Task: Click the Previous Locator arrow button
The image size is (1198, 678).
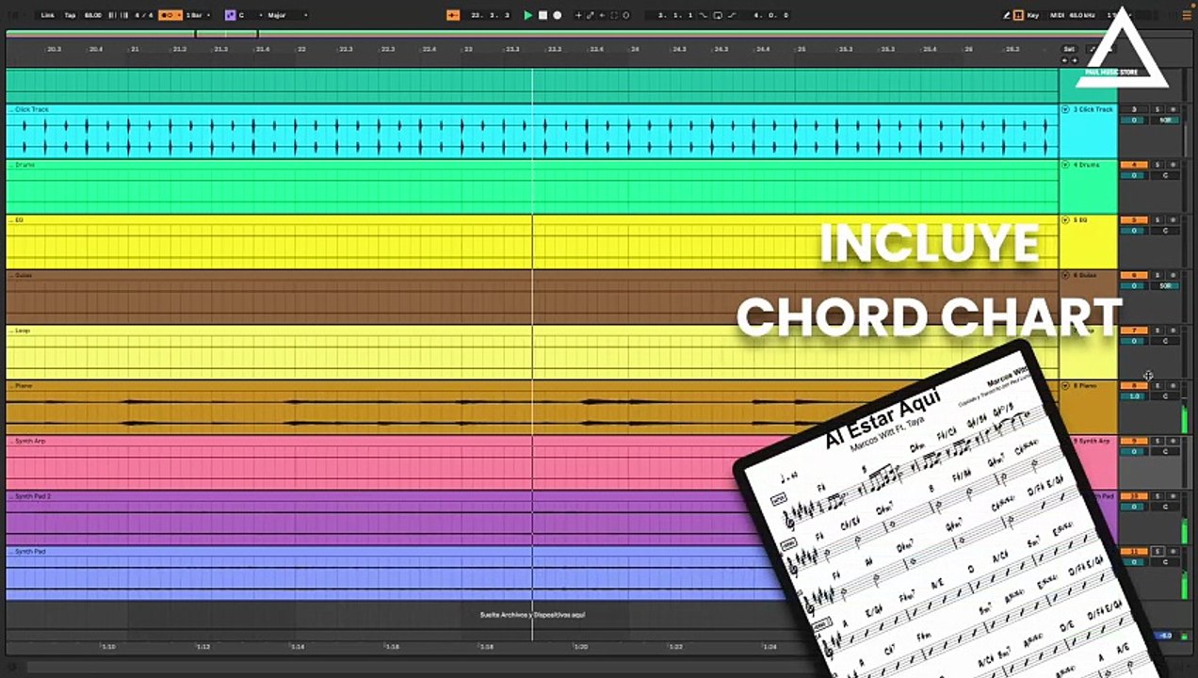Action: point(1064,60)
